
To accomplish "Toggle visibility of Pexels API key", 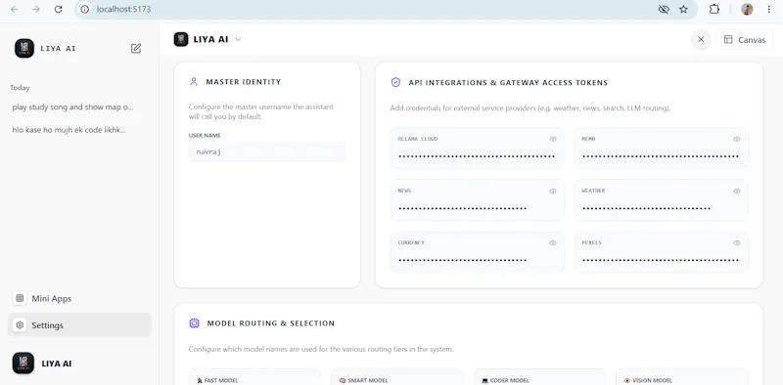I will 737,243.
